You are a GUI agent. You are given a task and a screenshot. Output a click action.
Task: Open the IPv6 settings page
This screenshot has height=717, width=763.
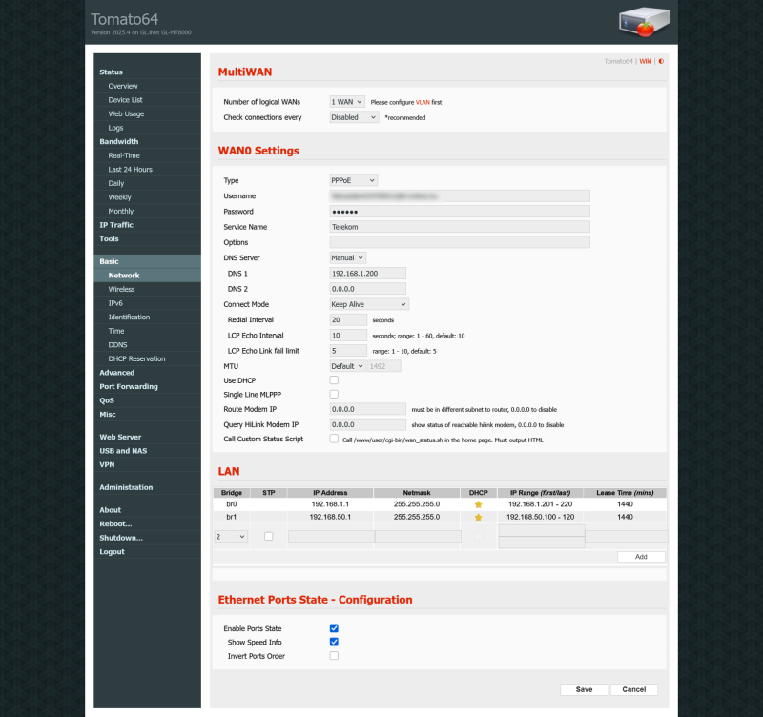pyautogui.click(x=115, y=303)
